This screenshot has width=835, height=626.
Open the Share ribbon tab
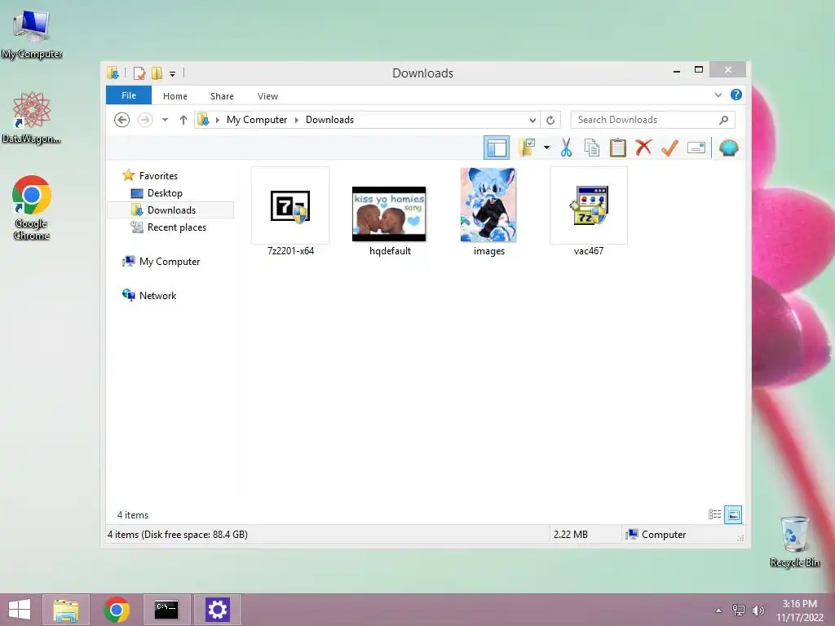coord(222,96)
